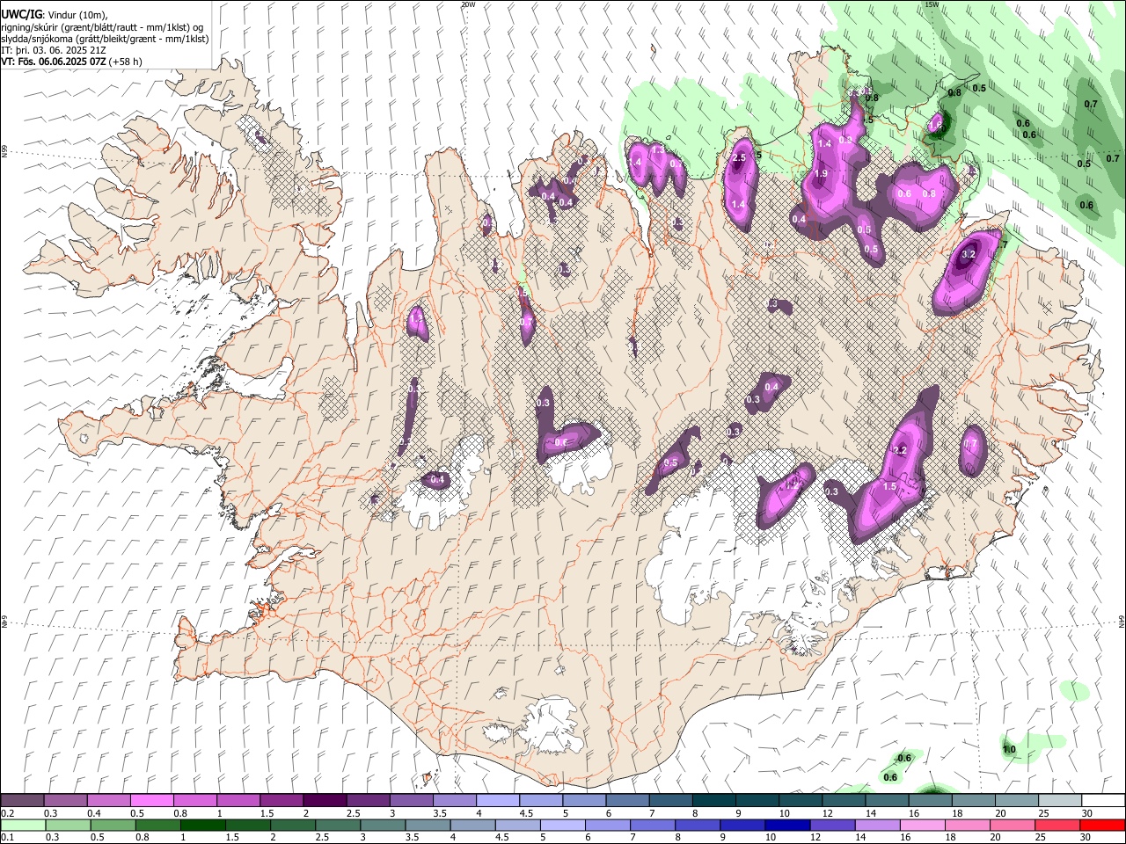Click the '(+58 h)' forecast offset text
The image size is (1126, 844).
[x=126, y=62]
